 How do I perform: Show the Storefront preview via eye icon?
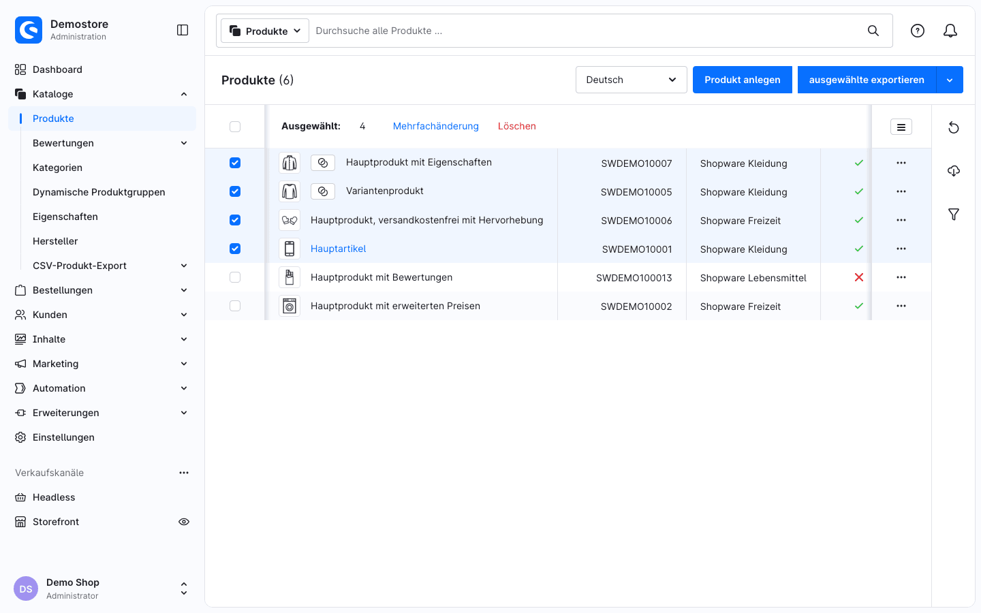coord(184,522)
